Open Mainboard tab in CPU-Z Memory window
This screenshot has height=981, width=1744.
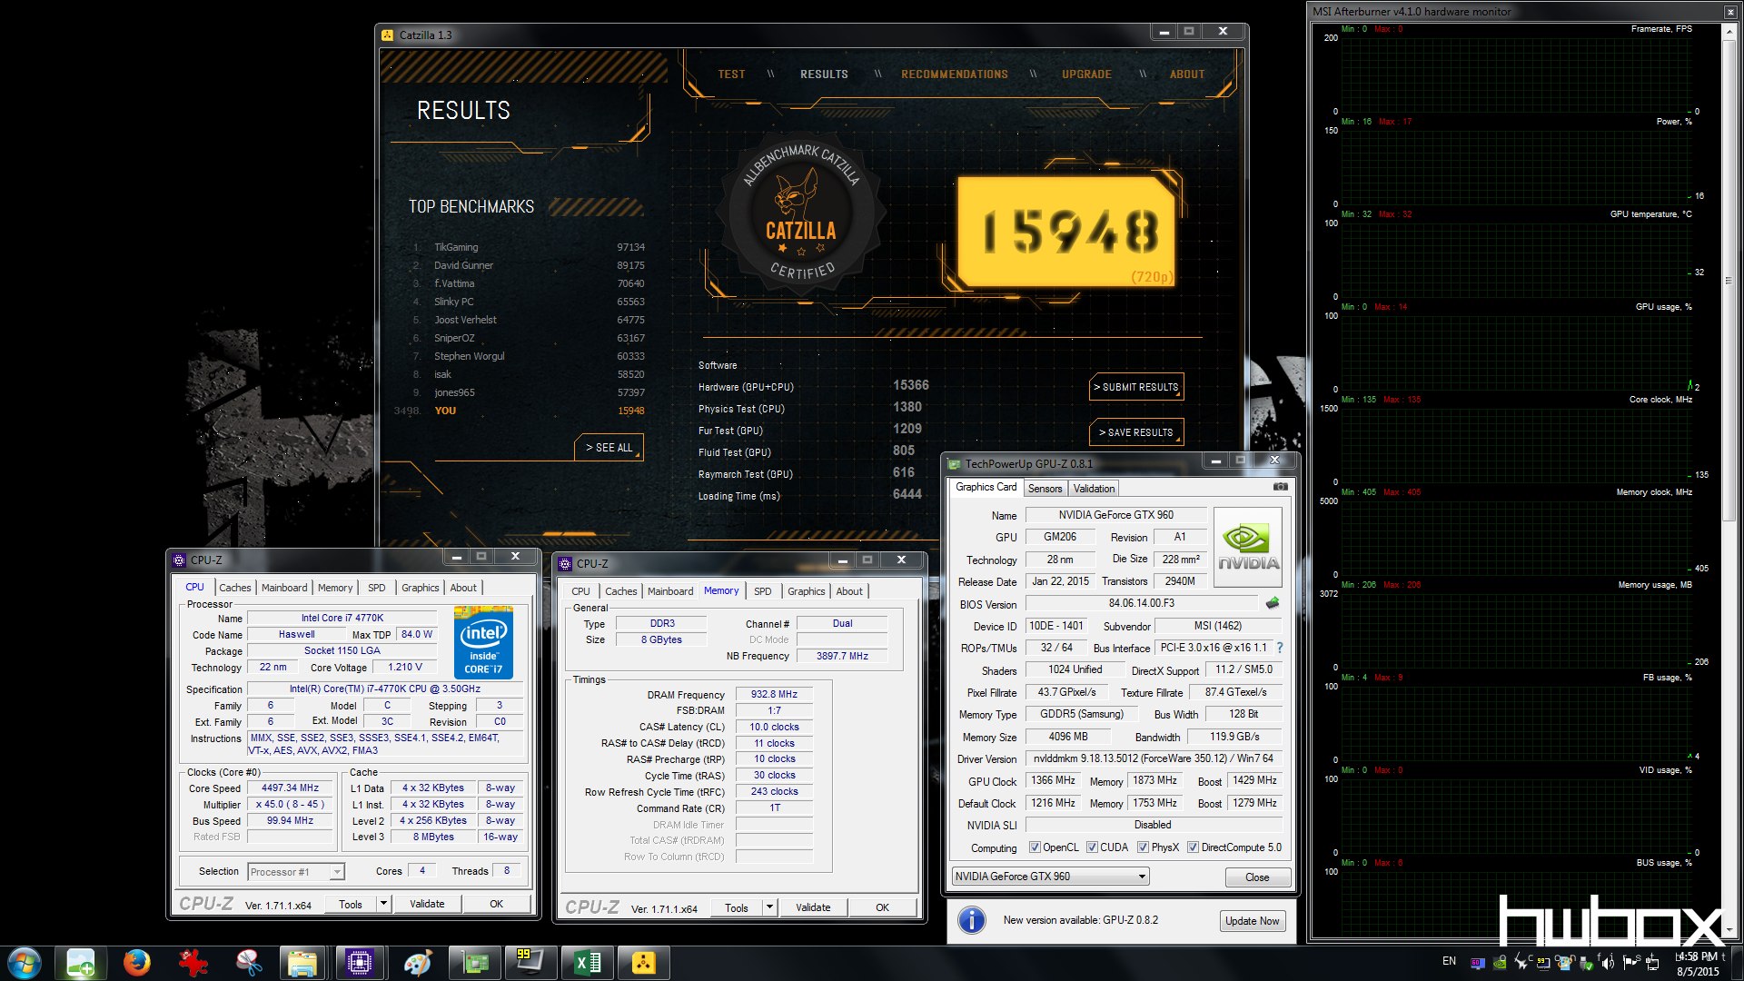pos(669,591)
